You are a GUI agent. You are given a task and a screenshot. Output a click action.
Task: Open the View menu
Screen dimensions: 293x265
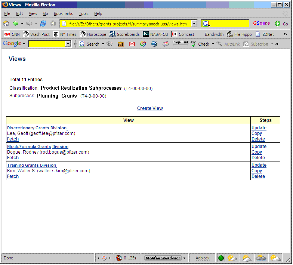point(33,13)
